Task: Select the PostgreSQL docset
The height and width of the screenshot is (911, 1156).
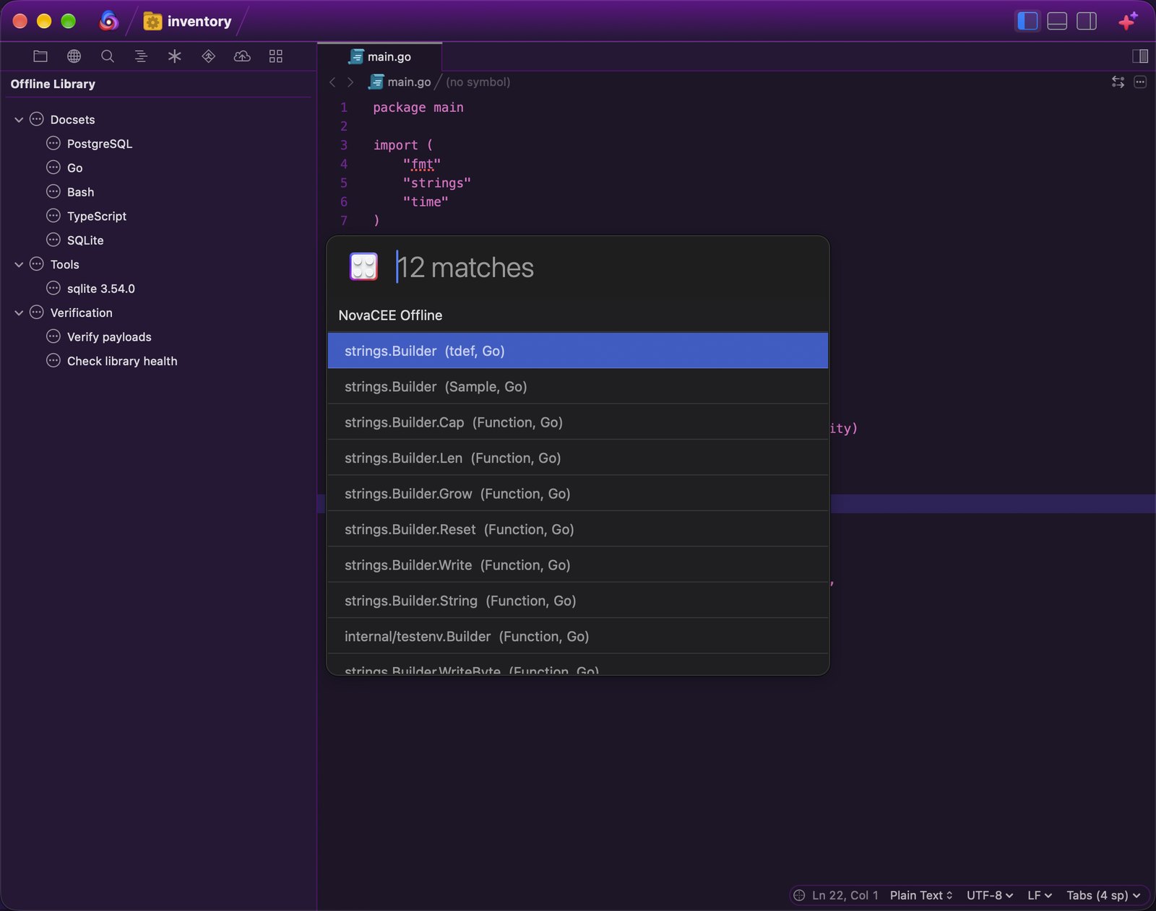Action: click(100, 144)
